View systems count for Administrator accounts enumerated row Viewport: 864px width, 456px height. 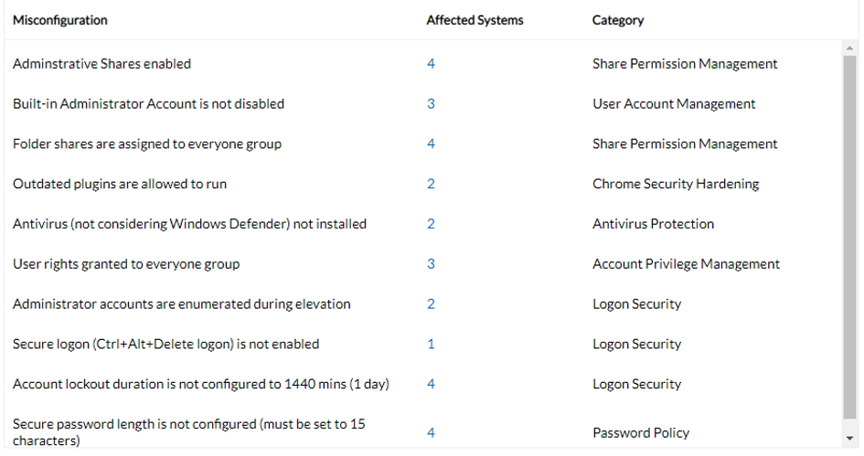(x=431, y=304)
